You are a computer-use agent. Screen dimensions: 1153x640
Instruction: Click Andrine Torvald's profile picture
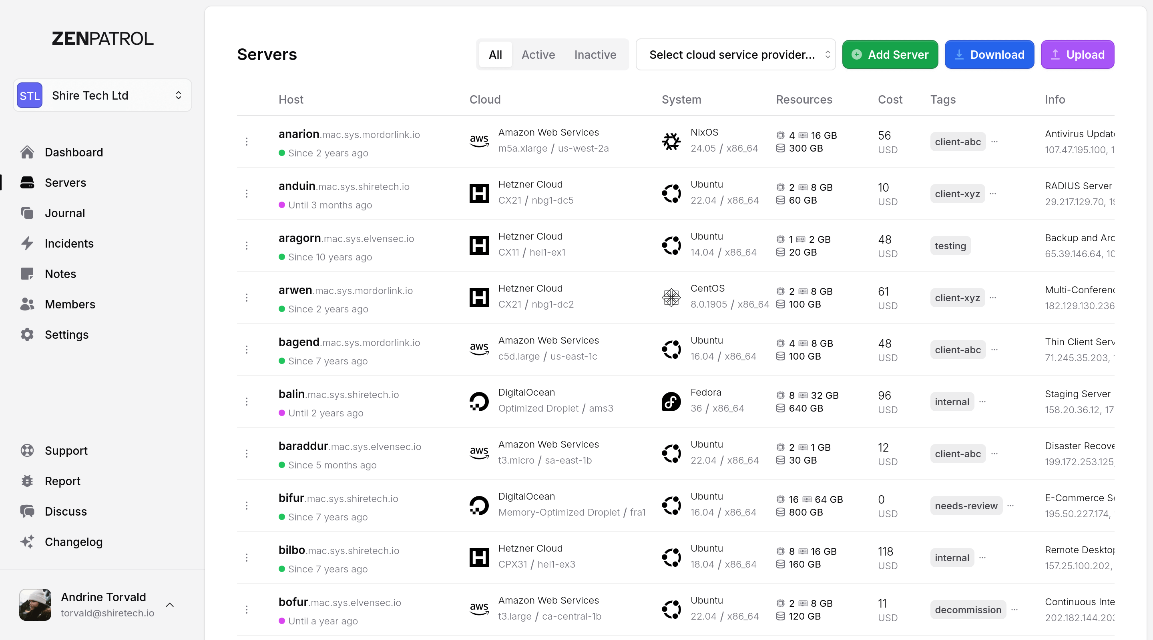coord(35,605)
